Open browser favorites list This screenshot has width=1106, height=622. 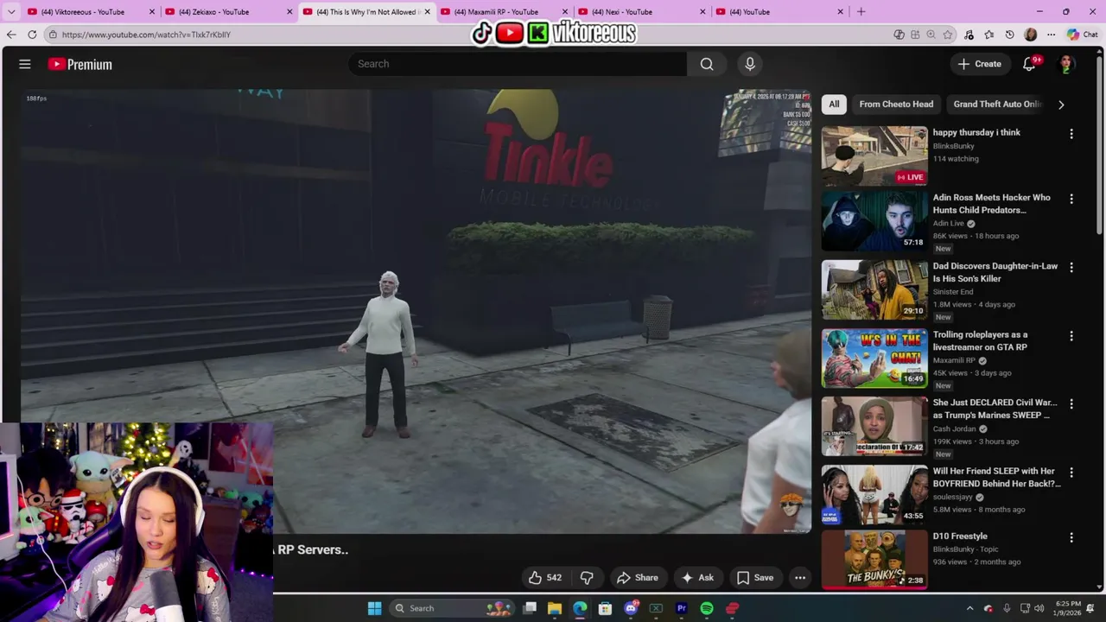989,35
